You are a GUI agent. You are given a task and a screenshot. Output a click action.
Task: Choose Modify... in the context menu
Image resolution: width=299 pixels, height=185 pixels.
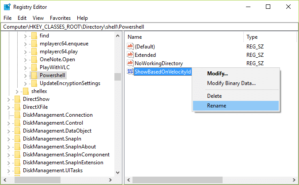(x=236, y=74)
